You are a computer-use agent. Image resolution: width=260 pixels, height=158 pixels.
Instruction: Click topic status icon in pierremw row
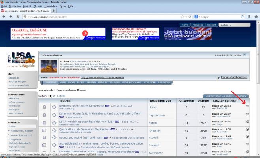[44, 107]
